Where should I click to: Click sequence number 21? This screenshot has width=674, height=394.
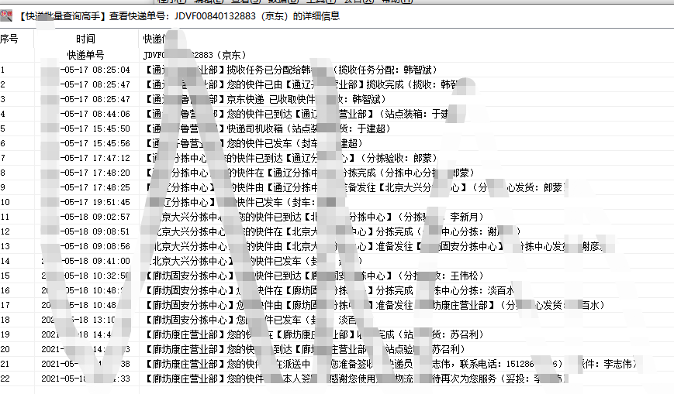[x=5, y=364]
